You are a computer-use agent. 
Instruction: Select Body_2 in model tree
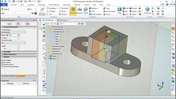coord(54,59)
